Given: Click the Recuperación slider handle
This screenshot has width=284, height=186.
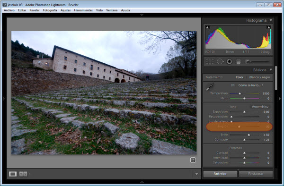Looking at the screenshot, I should 231,117.
